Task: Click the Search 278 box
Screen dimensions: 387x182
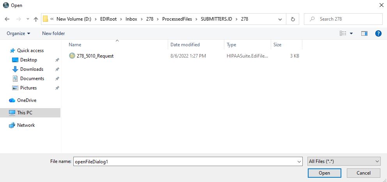Action: tap(343, 19)
